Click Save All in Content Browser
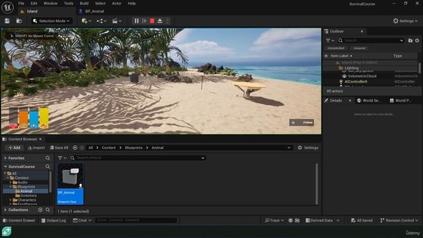This screenshot has height=238, width=423. pyautogui.click(x=59, y=147)
